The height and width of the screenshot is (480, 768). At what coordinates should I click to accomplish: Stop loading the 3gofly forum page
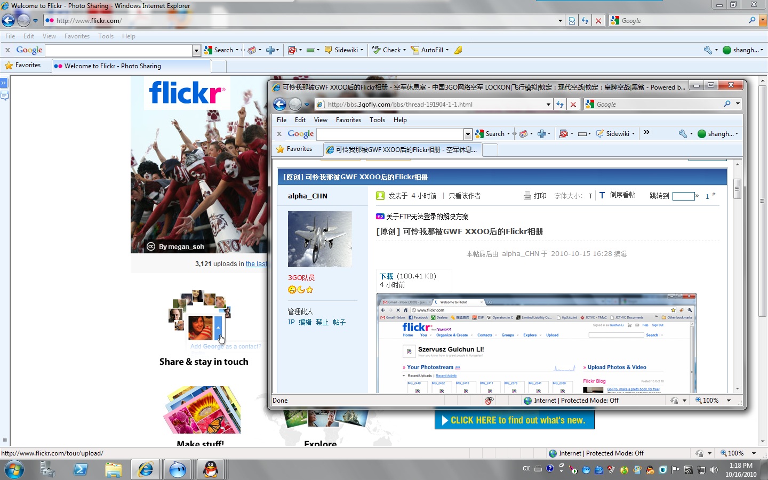[573, 105]
